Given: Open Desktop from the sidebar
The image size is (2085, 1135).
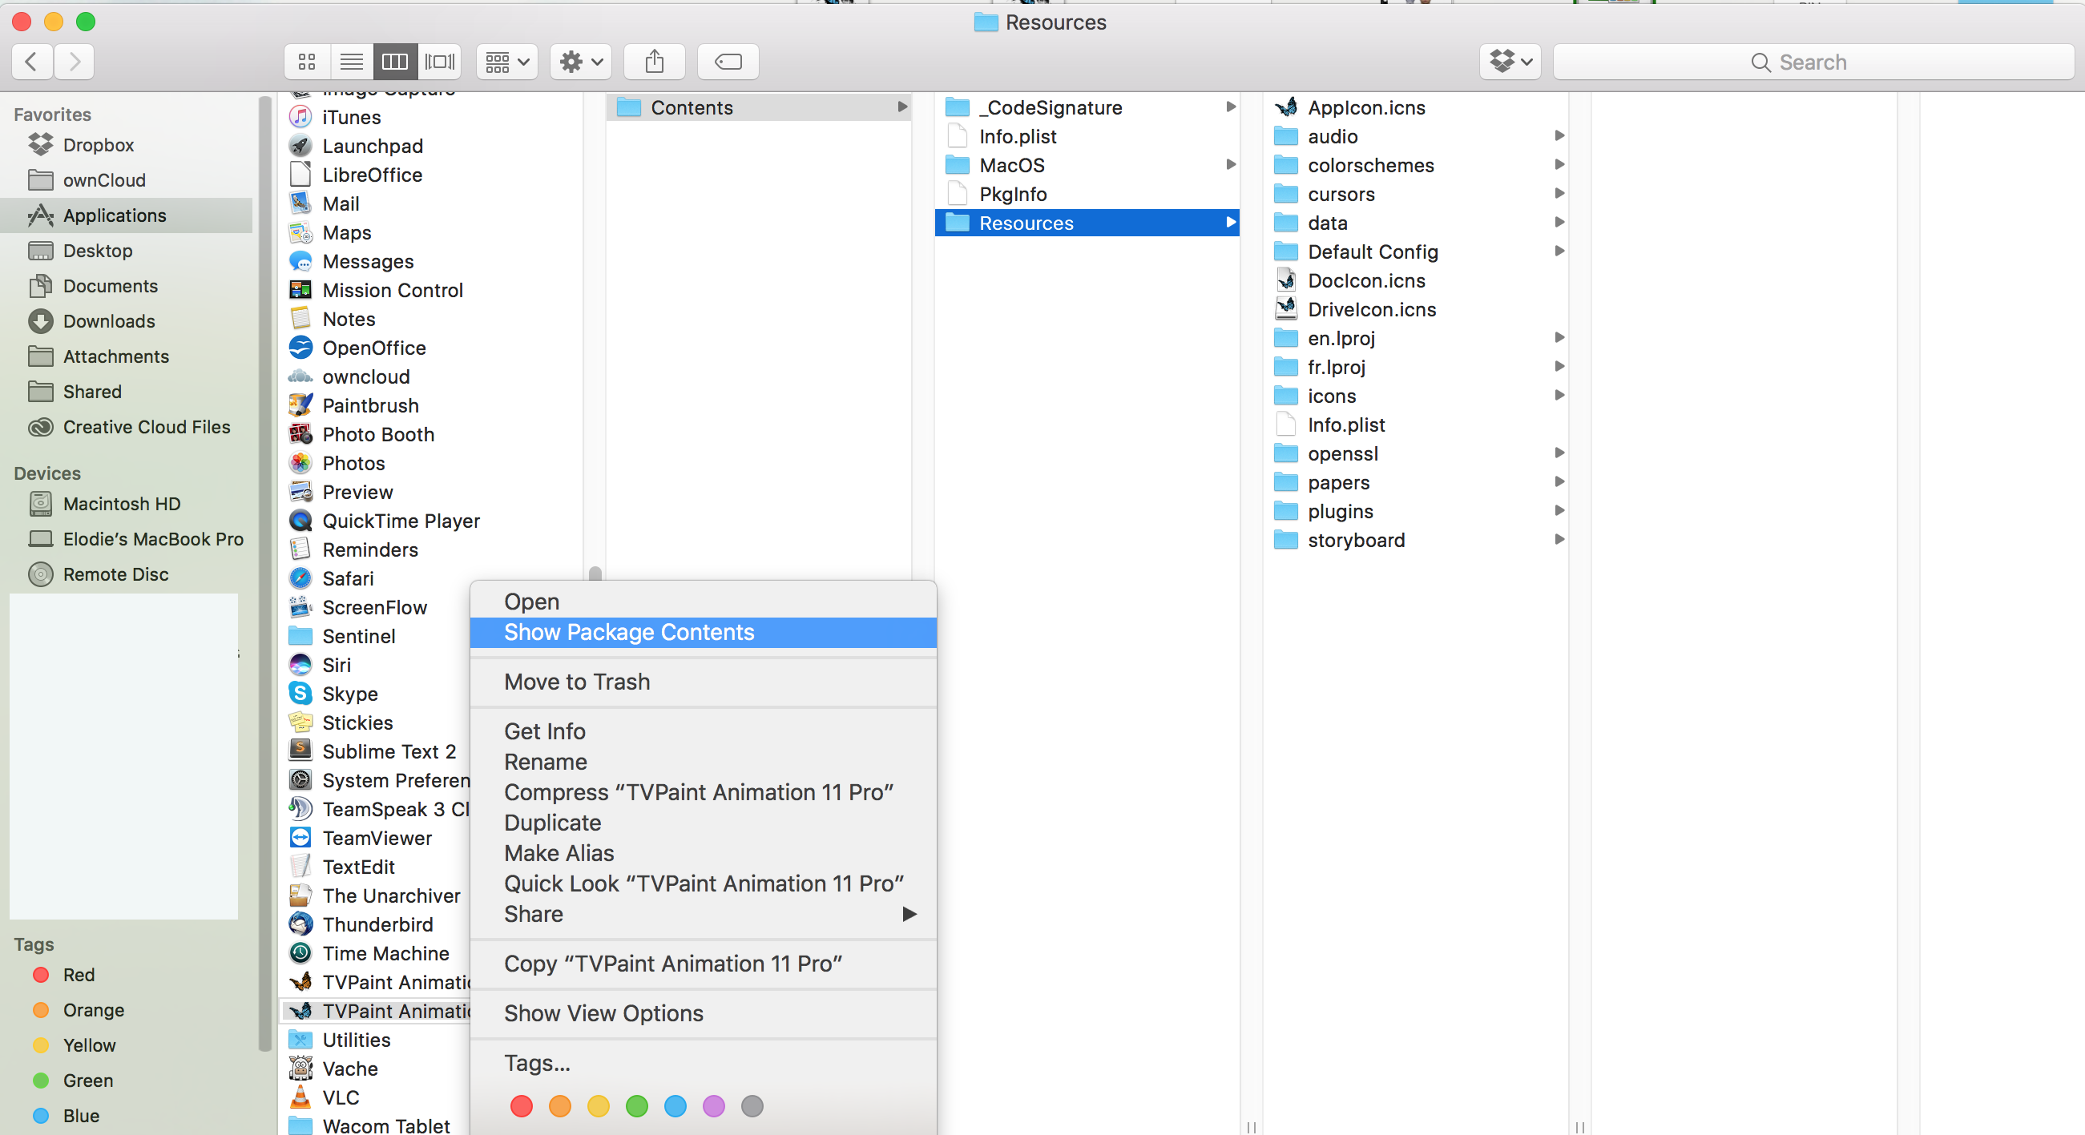Looking at the screenshot, I should click(x=127, y=251).
